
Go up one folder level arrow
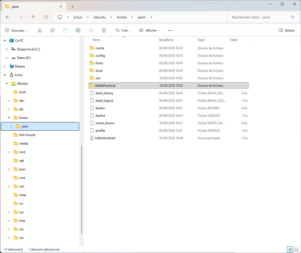33,17
